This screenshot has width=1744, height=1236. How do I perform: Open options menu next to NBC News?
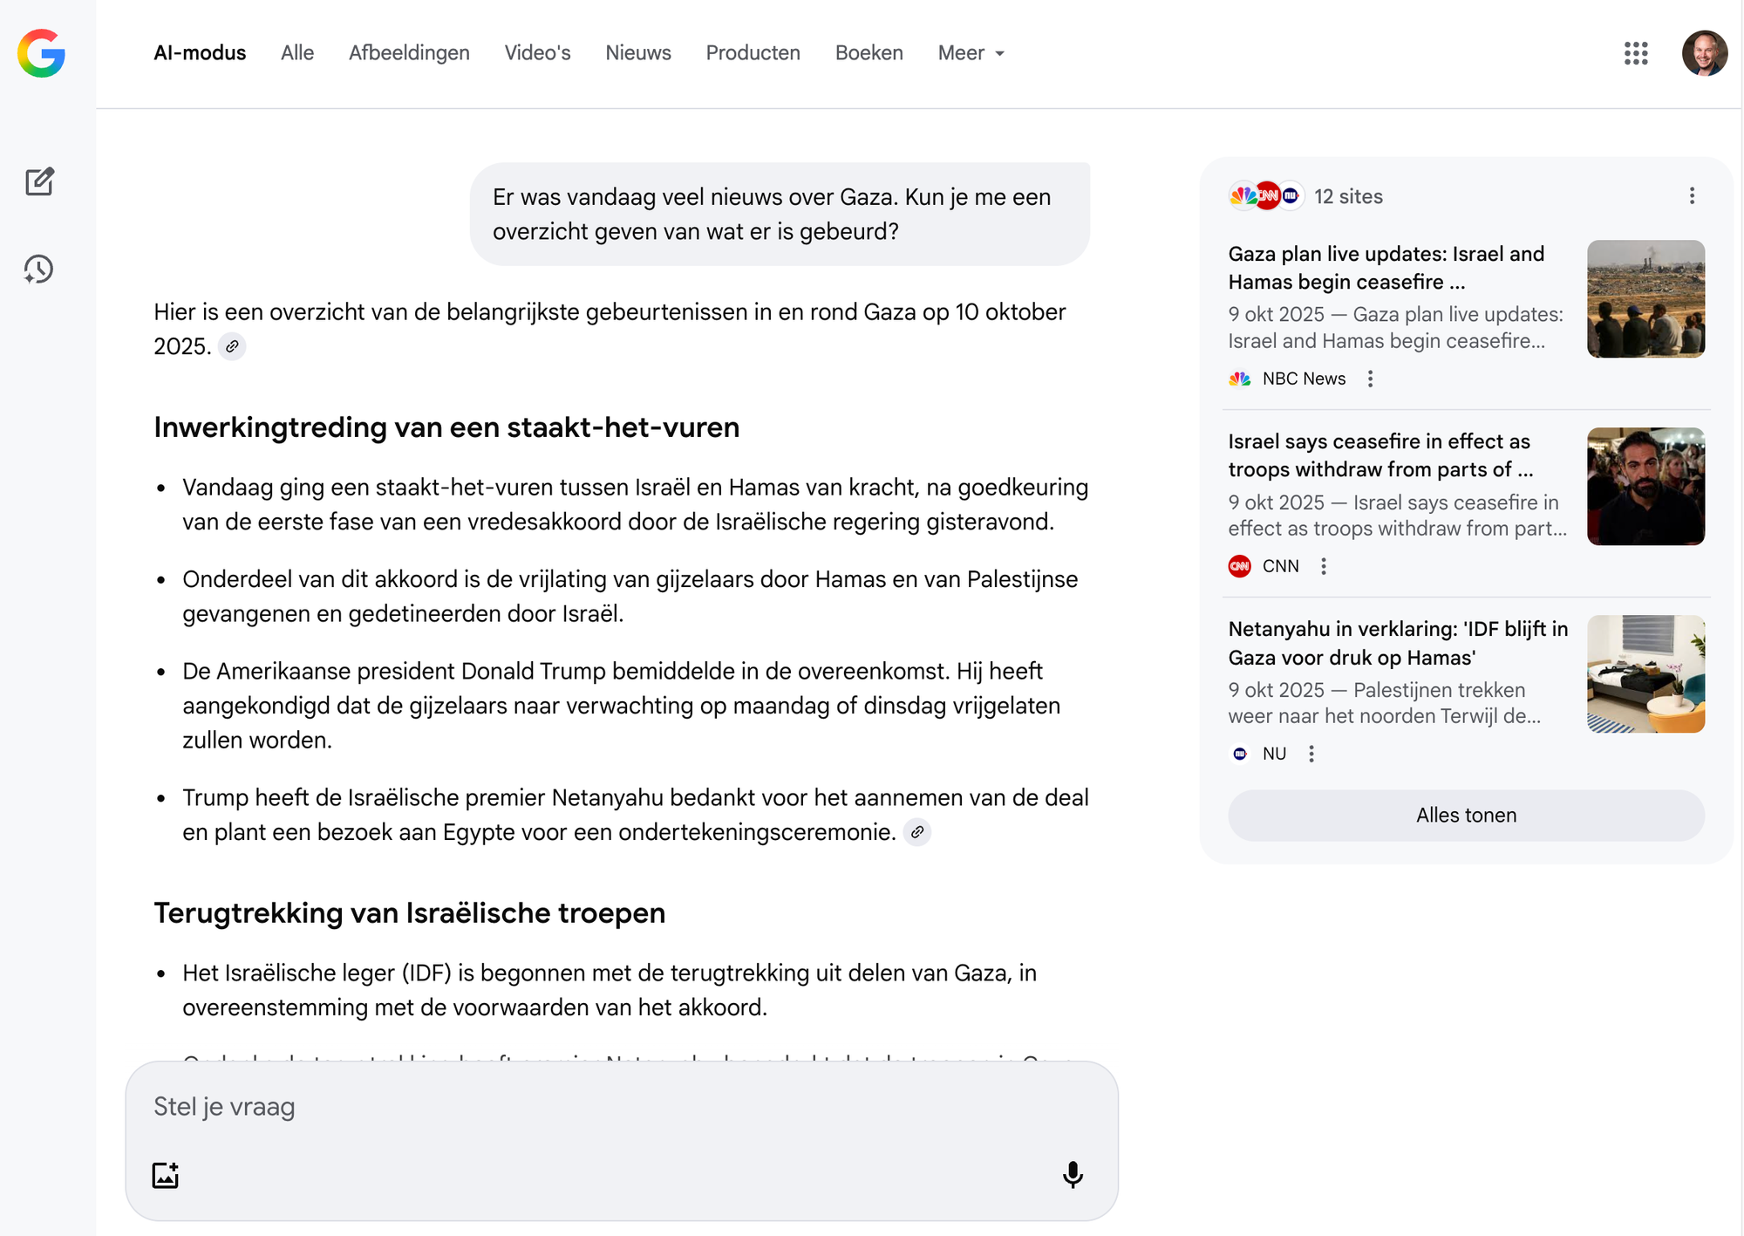point(1371,379)
